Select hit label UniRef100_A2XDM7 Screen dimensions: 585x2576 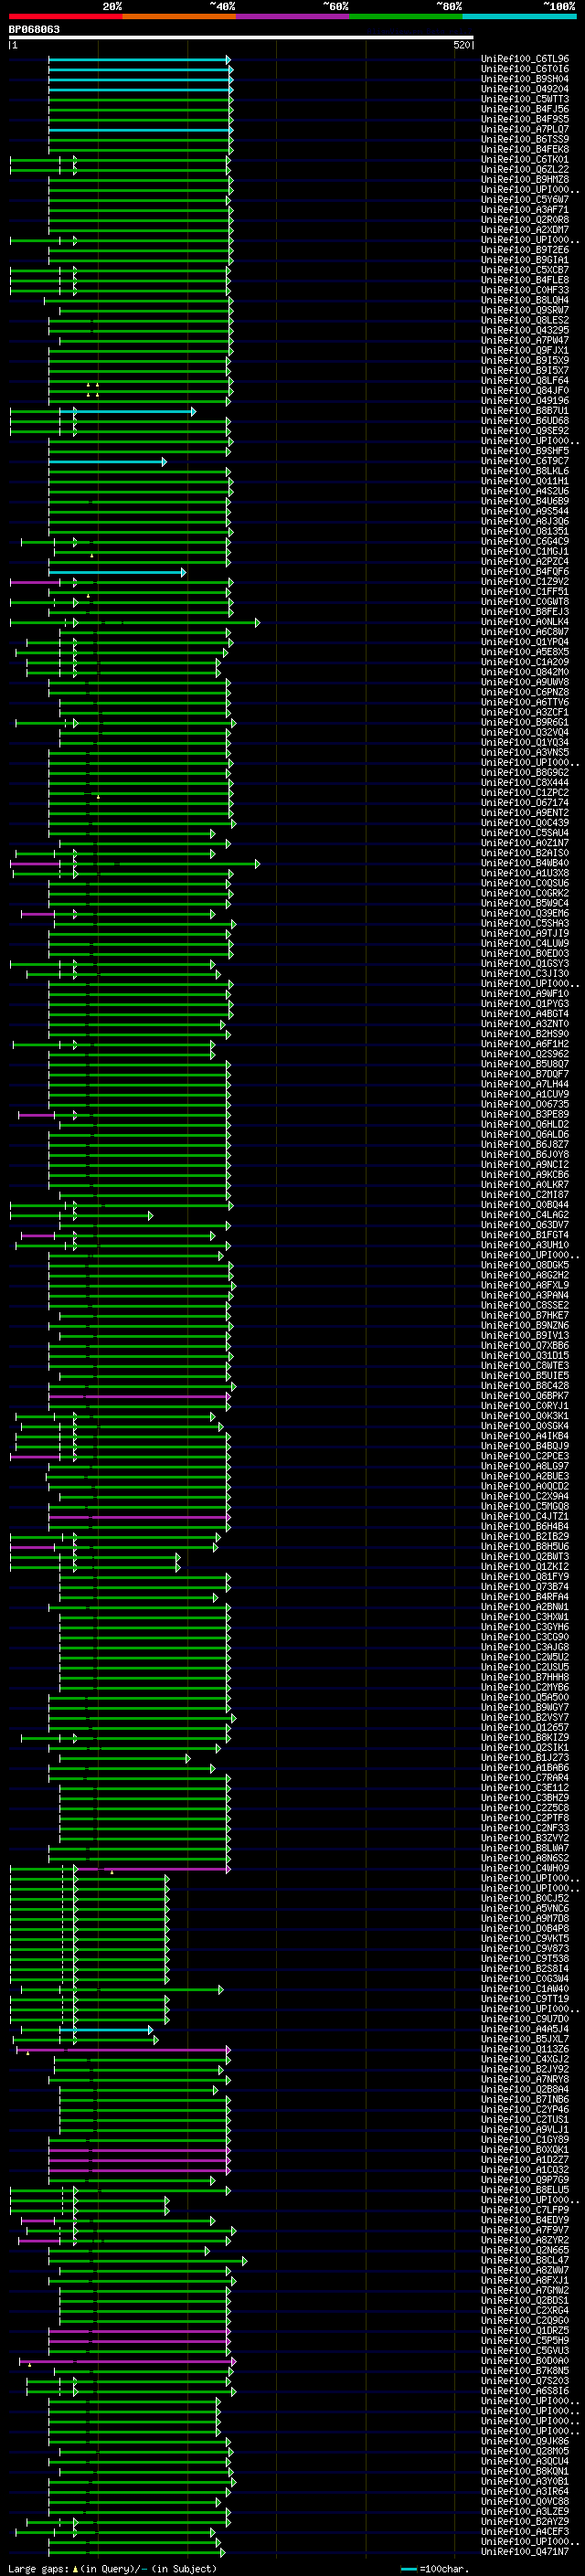(x=525, y=230)
